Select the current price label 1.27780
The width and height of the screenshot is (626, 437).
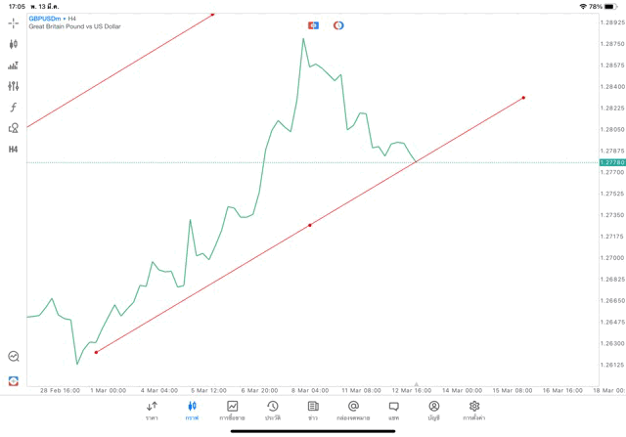(x=611, y=162)
